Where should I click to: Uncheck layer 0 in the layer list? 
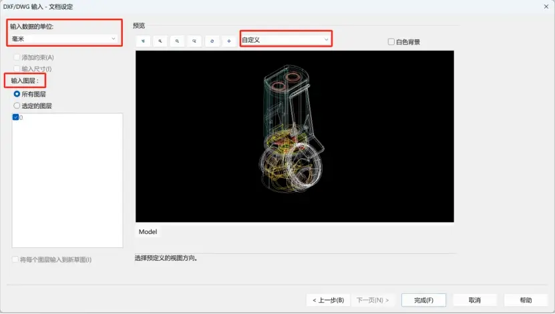point(15,117)
